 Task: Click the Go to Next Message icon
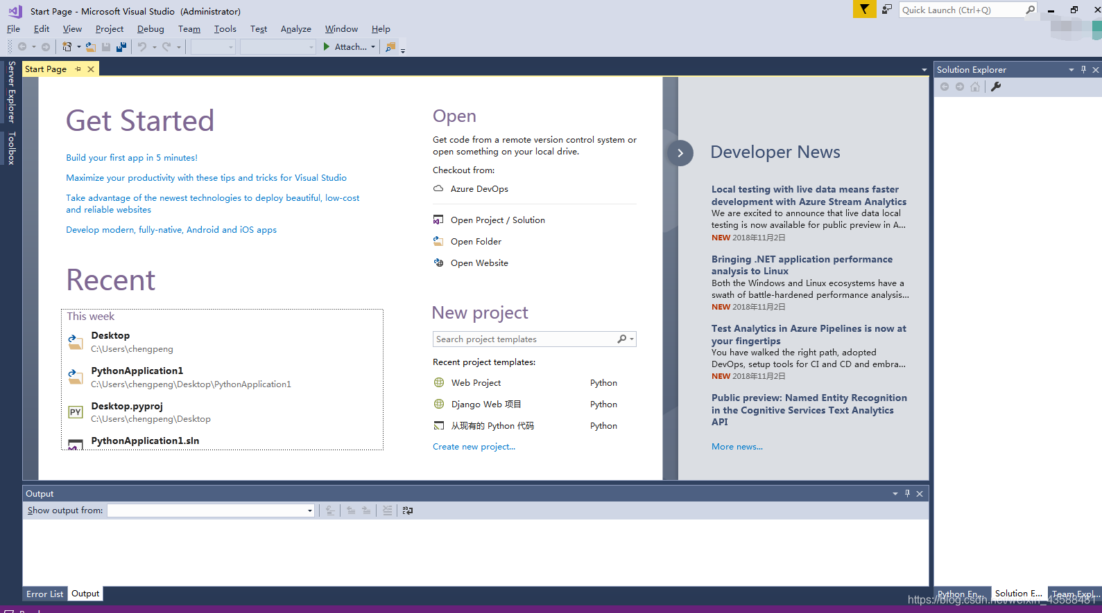coord(366,510)
